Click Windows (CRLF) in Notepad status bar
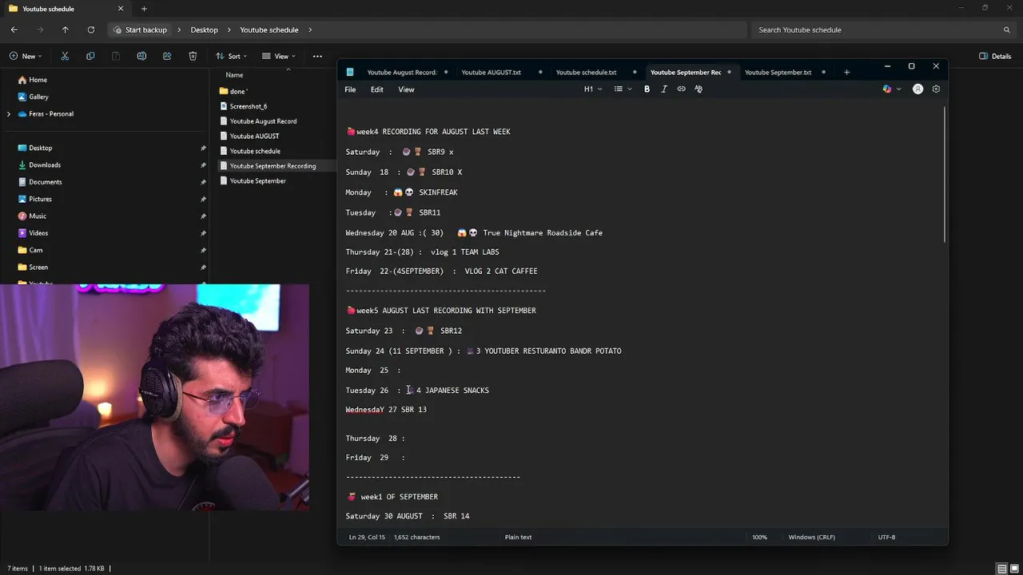The image size is (1023, 575). [811, 537]
